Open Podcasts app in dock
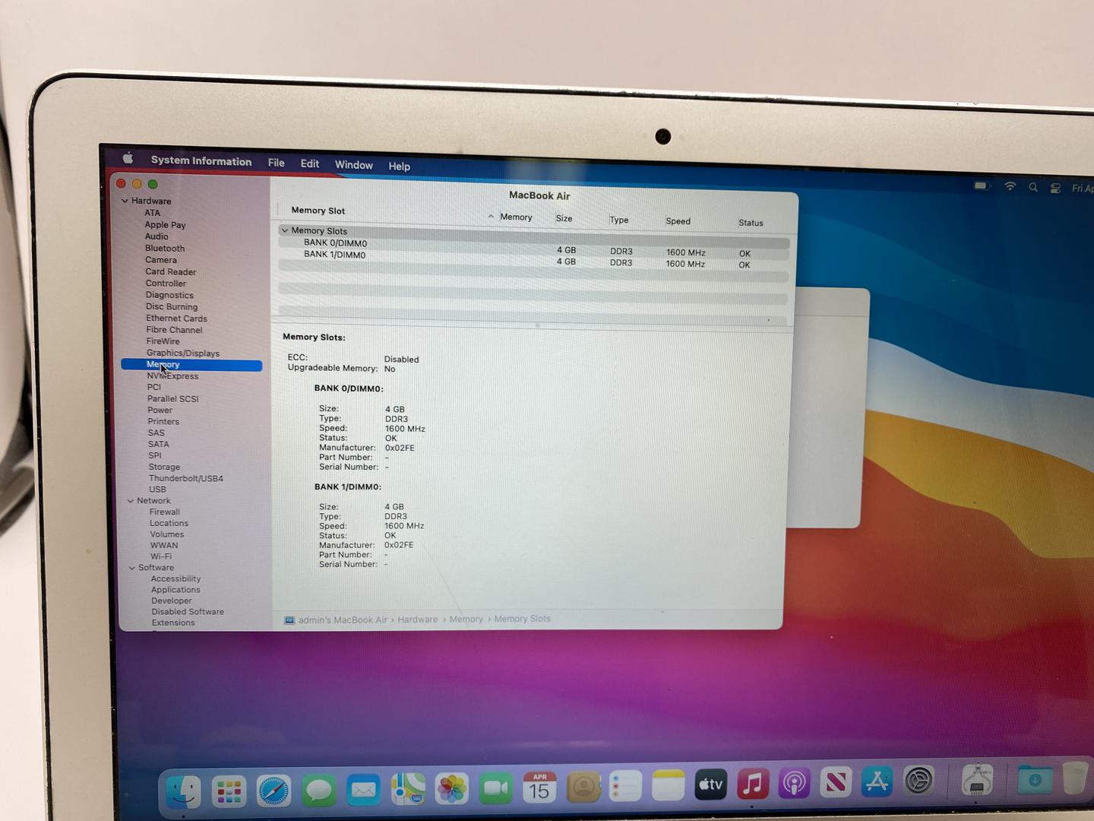The height and width of the screenshot is (821, 1094). tap(795, 783)
